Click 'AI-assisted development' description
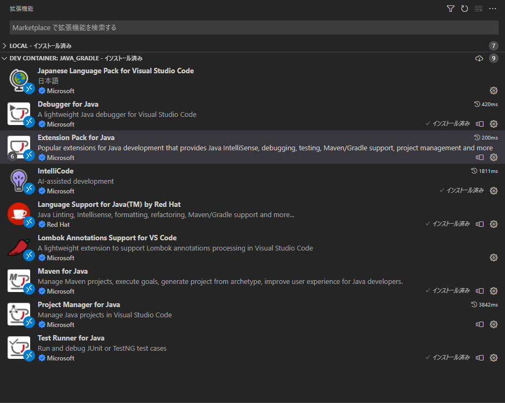505x403 pixels. tap(76, 181)
